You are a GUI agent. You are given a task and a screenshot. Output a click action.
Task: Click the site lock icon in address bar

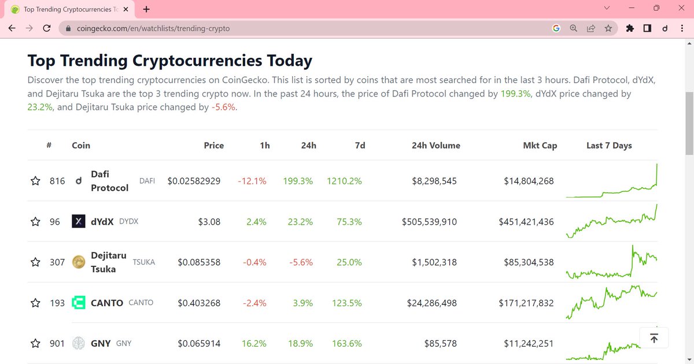pos(68,28)
